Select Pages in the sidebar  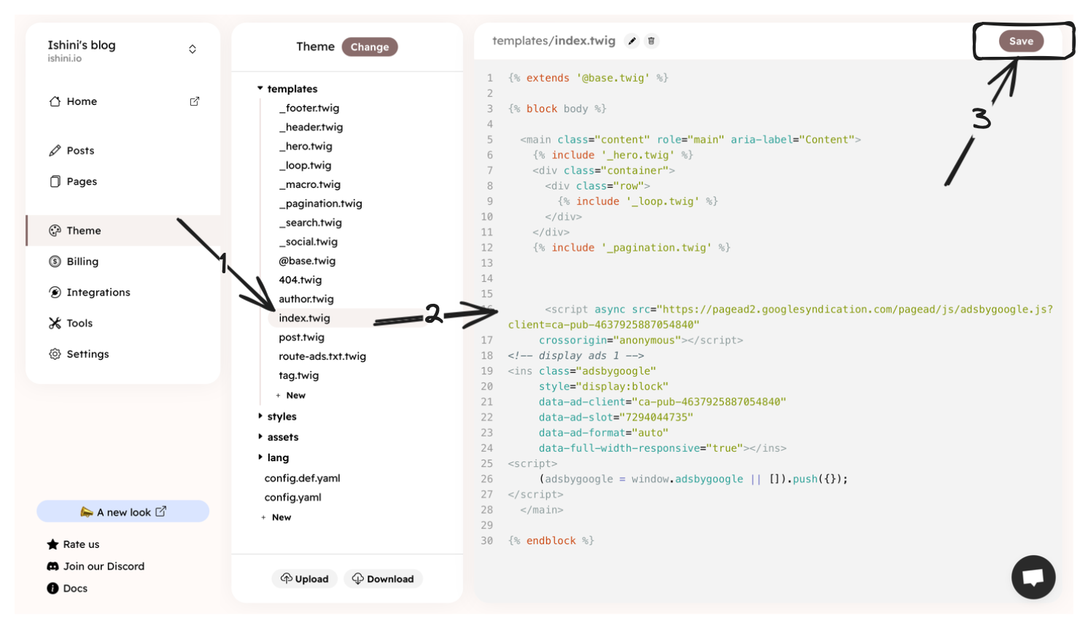[82, 181]
